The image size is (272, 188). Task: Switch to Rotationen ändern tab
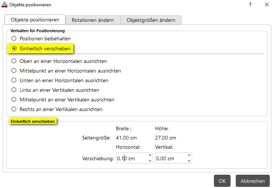coord(93,20)
